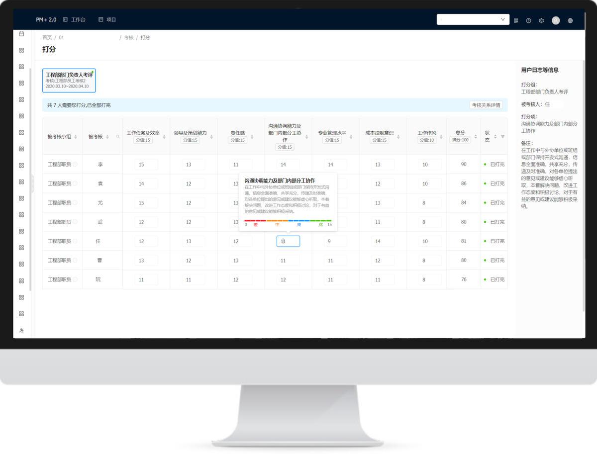Screen dimensions: 597x454
Task: Go to 考核 breadcrumb
Action: tap(128, 38)
